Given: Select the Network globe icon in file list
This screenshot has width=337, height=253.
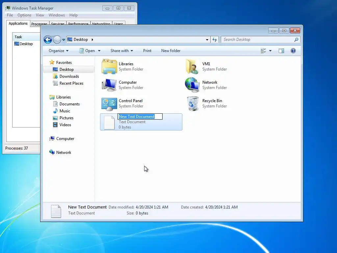Looking at the screenshot, I should coord(192,85).
